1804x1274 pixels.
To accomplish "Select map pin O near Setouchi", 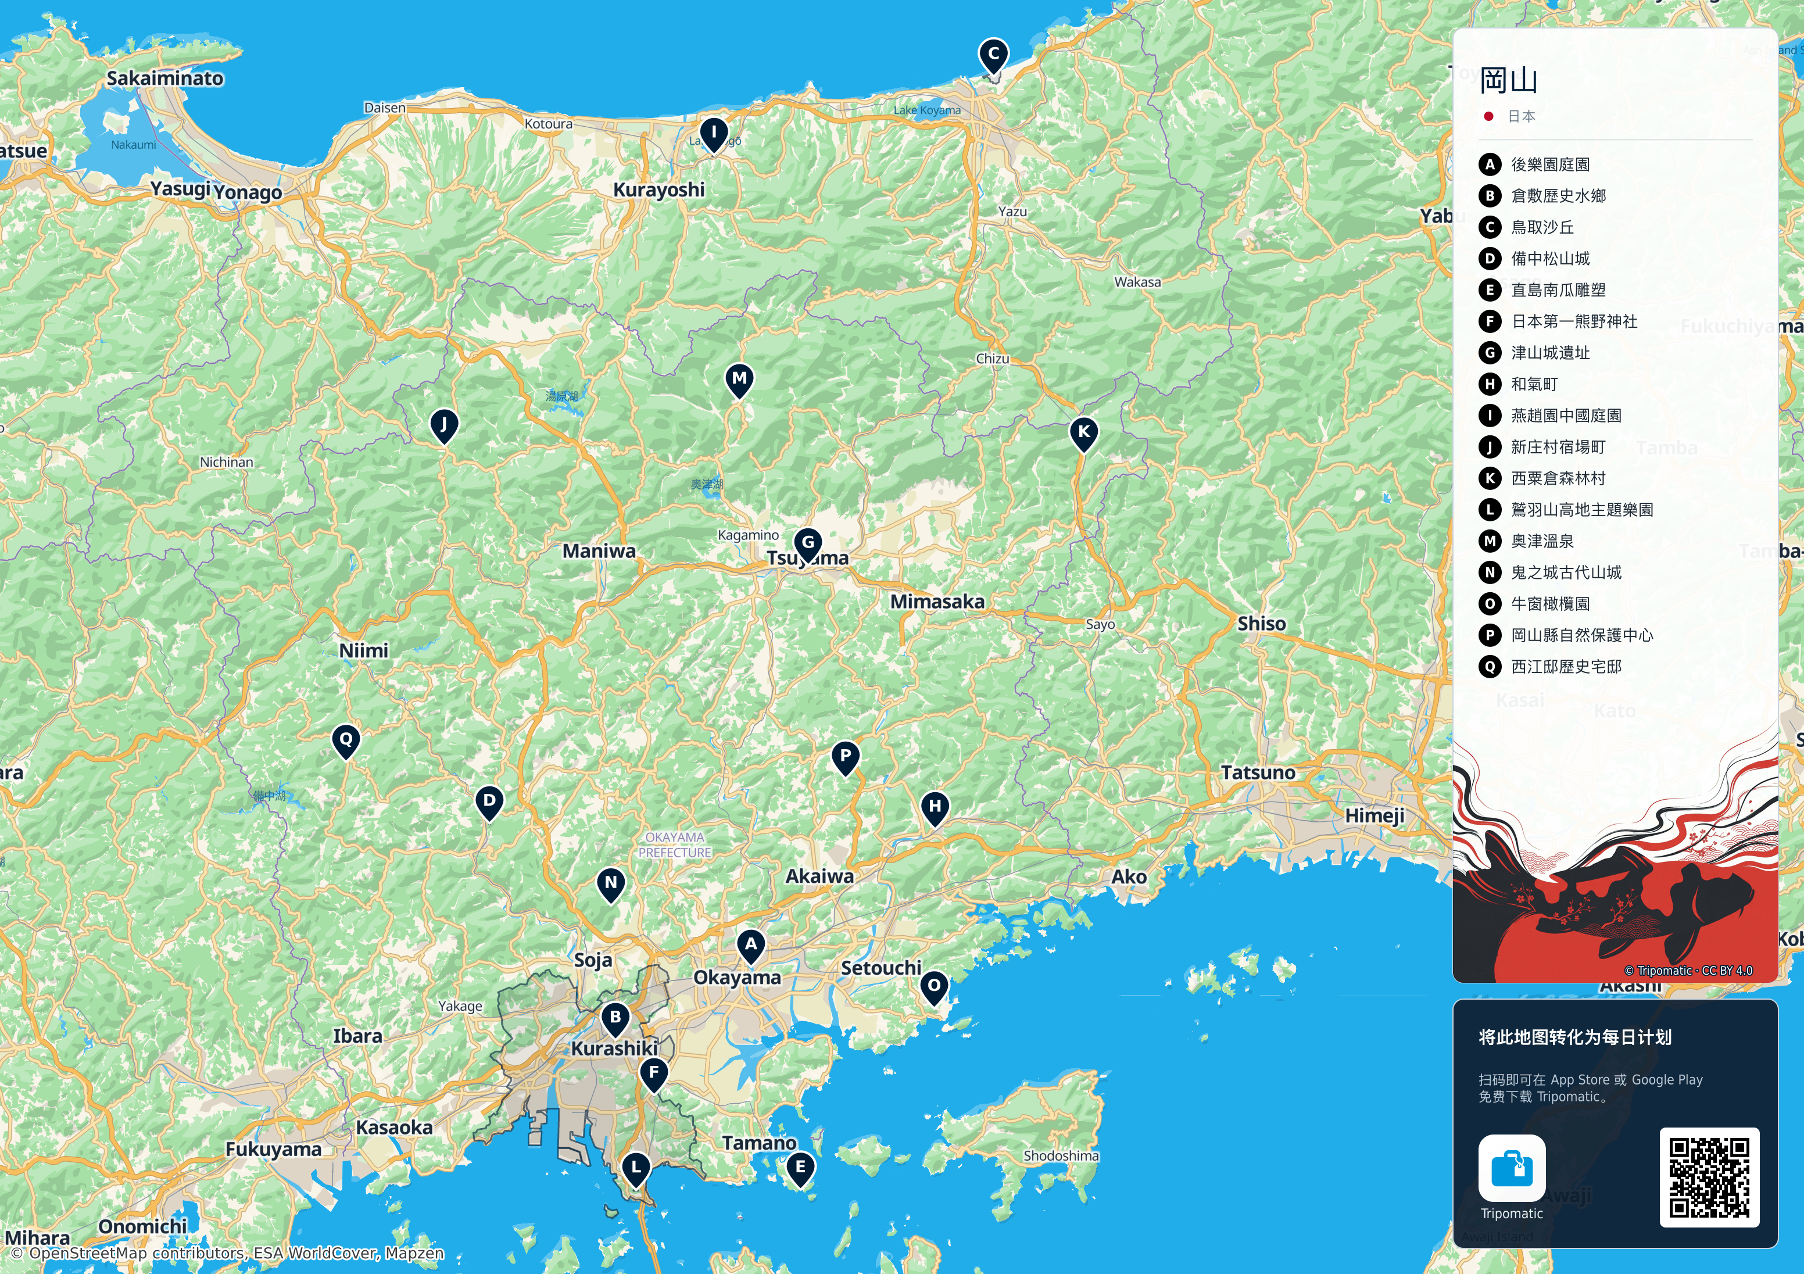I will pyautogui.click(x=933, y=988).
